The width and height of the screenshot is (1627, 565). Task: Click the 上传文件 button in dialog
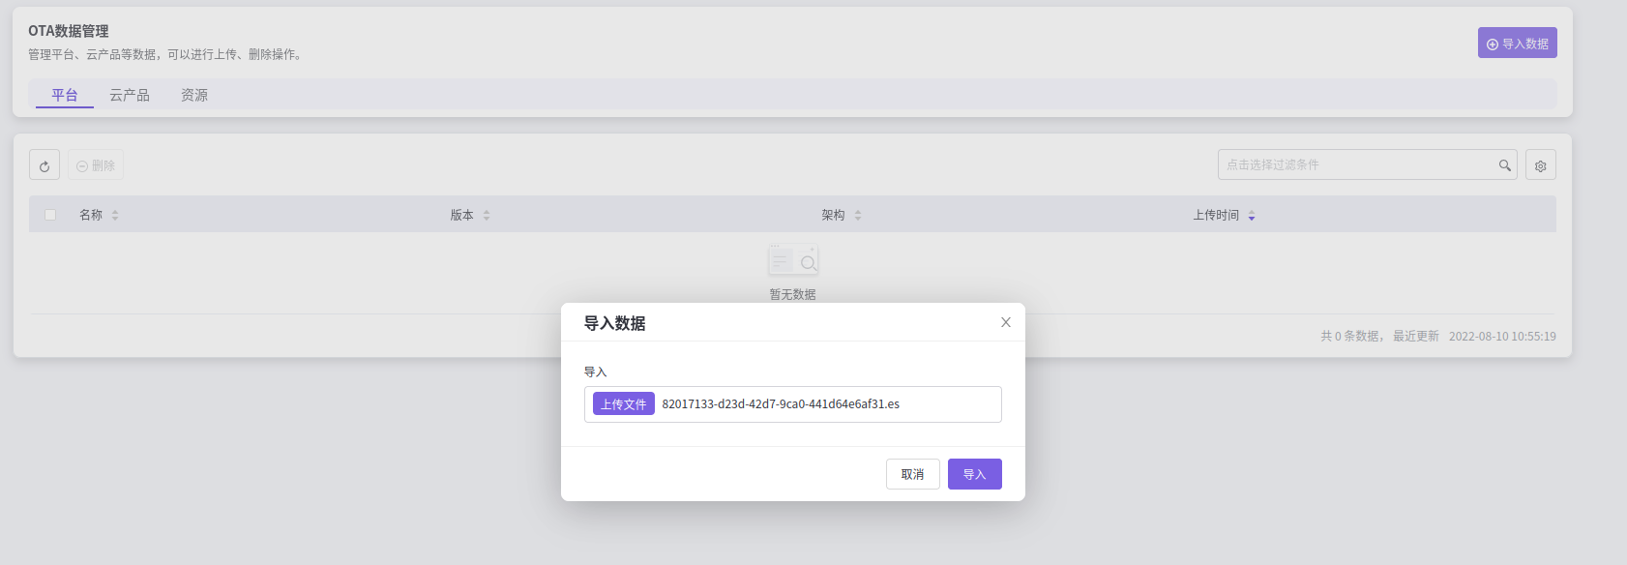623,404
